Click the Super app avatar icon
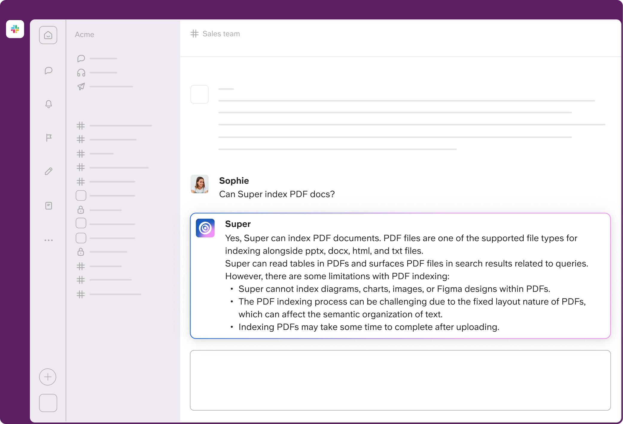The width and height of the screenshot is (623, 424). click(205, 228)
